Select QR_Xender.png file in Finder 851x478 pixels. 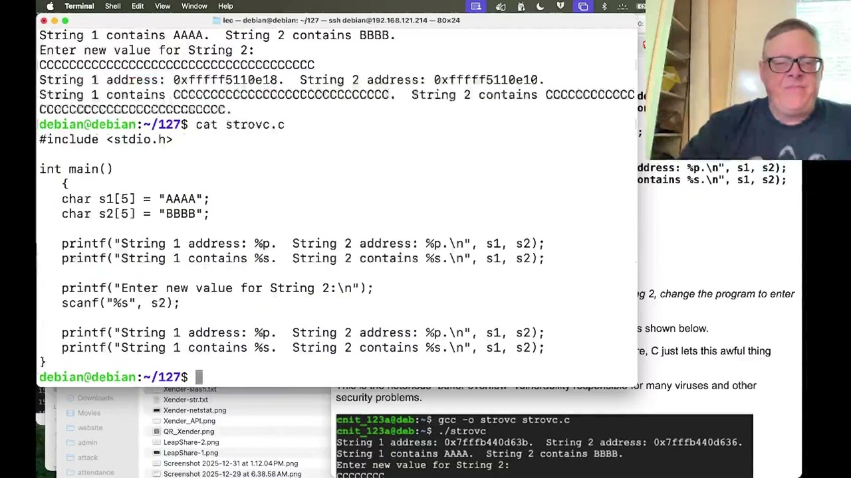[x=189, y=432]
